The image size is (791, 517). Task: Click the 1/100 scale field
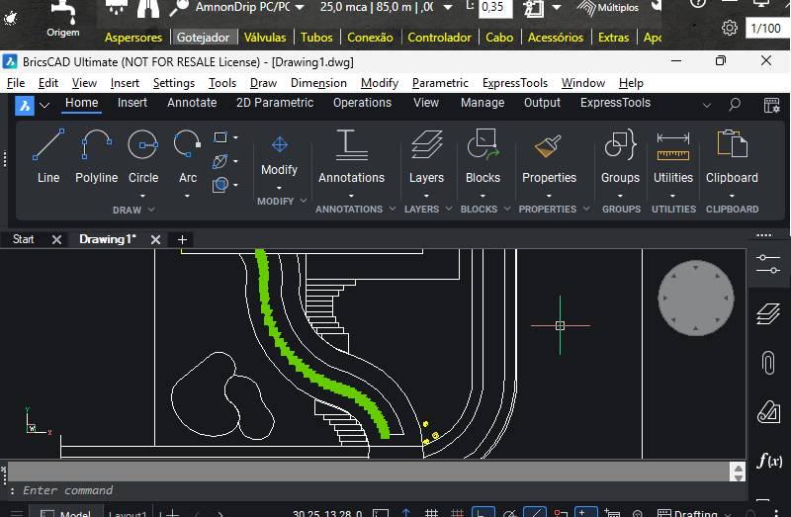click(766, 28)
